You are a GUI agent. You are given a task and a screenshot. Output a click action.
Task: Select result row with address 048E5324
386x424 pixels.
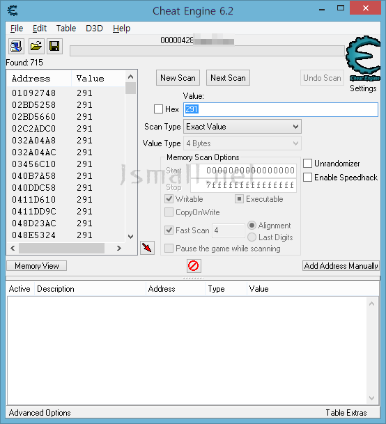coord(65,235)
